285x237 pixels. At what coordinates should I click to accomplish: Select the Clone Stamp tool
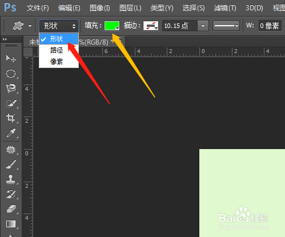[x=11, y=179]
